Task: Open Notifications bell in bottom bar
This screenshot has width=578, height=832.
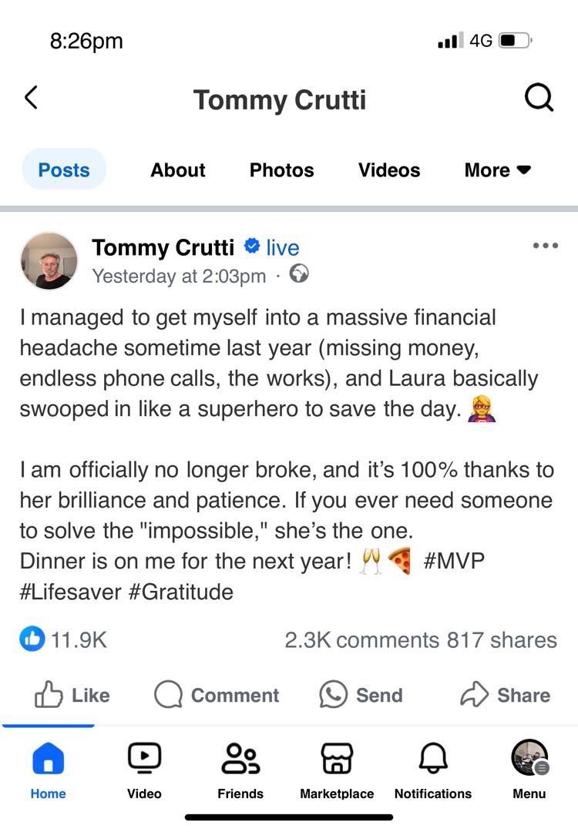Action: pyautogui.click(x=433, y=768)
